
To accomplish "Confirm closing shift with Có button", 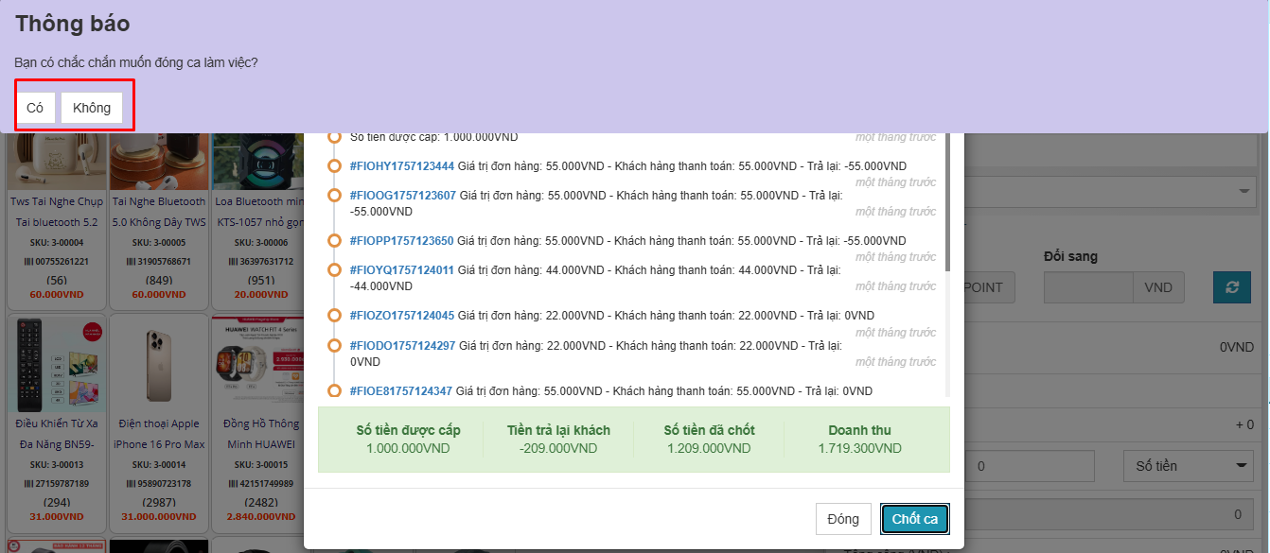I will tap(35, 108).
